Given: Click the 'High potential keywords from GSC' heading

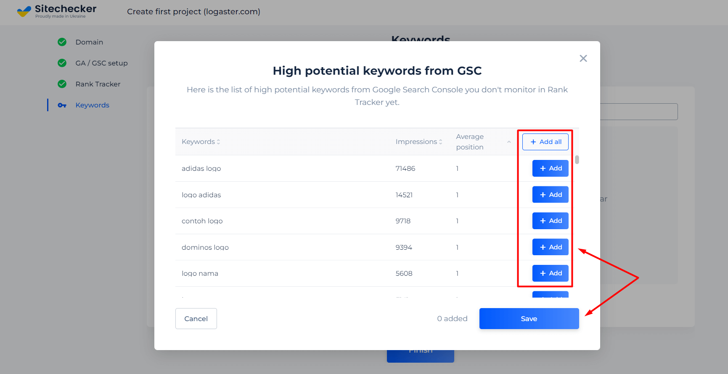Looking at the screenshot, I should 377,71.
